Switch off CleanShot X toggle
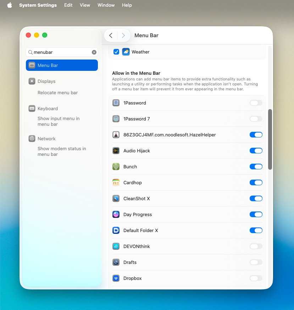This screenshot has width=294, height=310. 256,198
